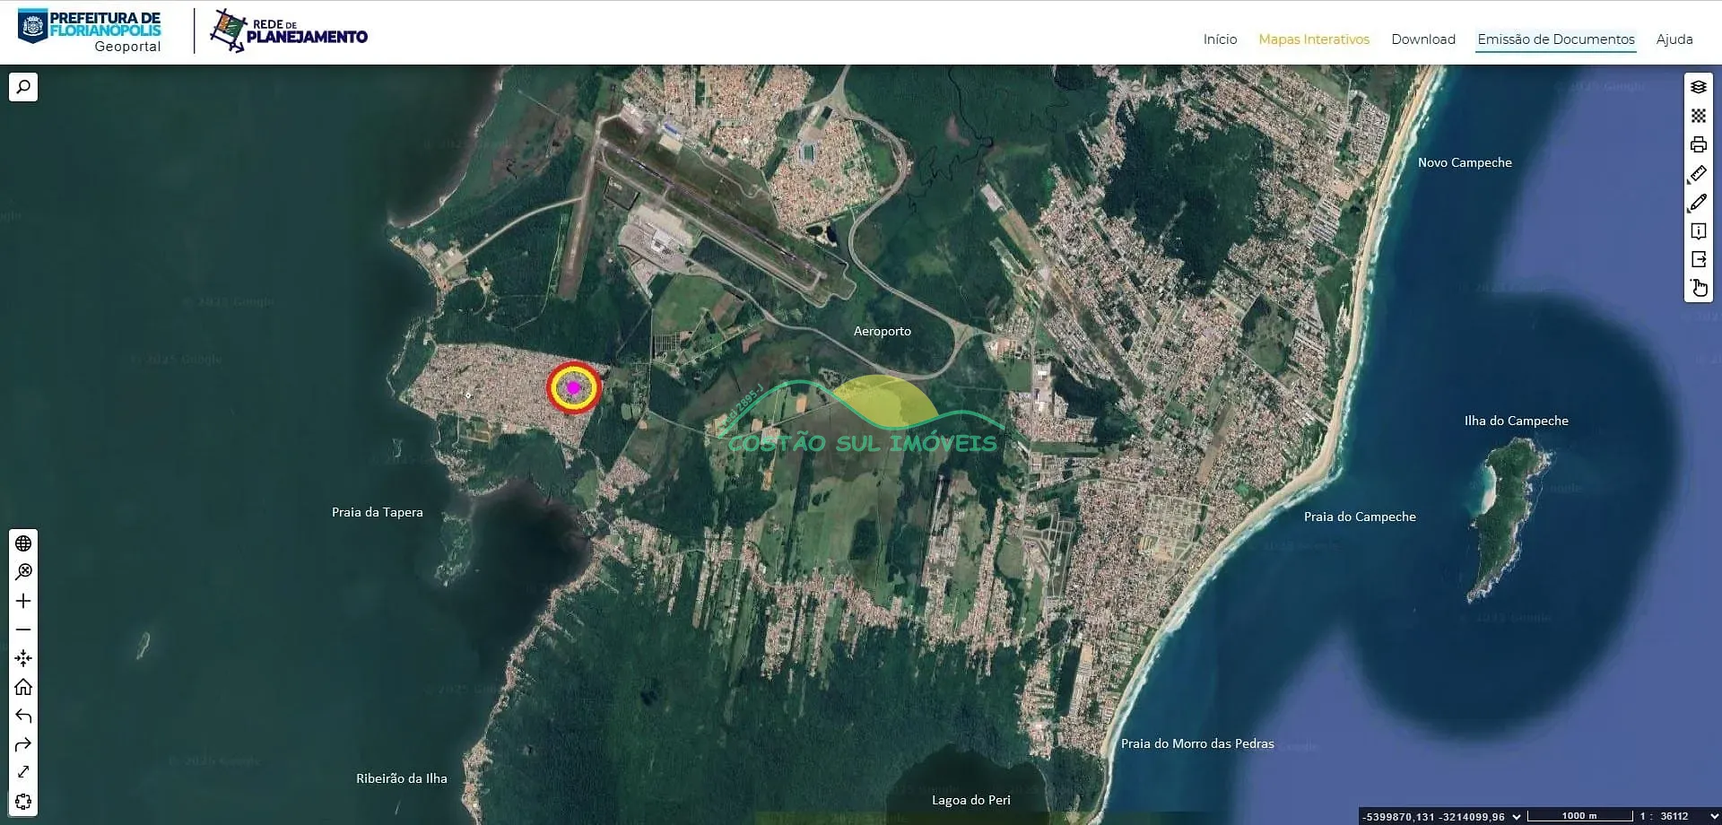Activate the pointing hand select tool
Viewport: 1722px width, 825px height.
point(1698,288)
